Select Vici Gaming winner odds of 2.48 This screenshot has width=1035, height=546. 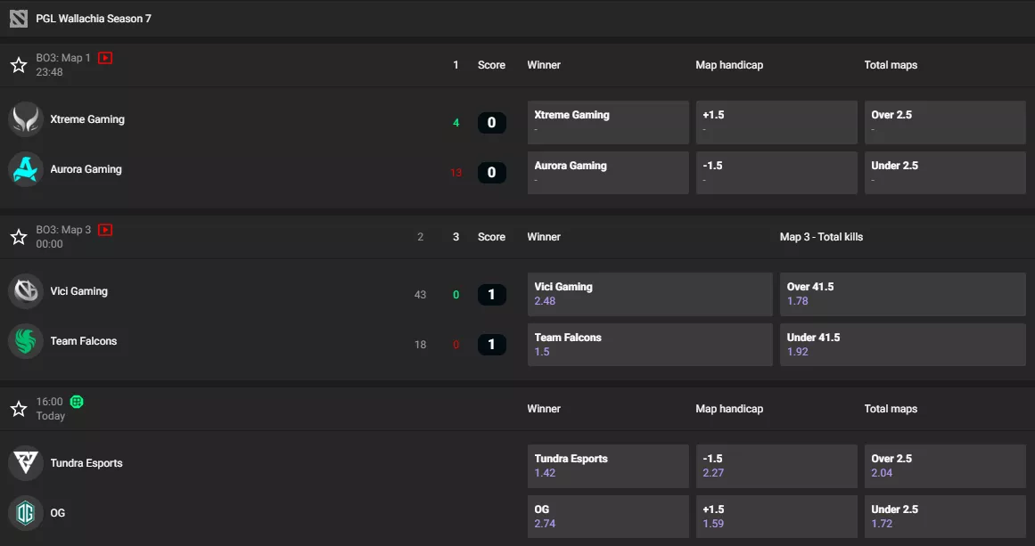coord(649,294)
